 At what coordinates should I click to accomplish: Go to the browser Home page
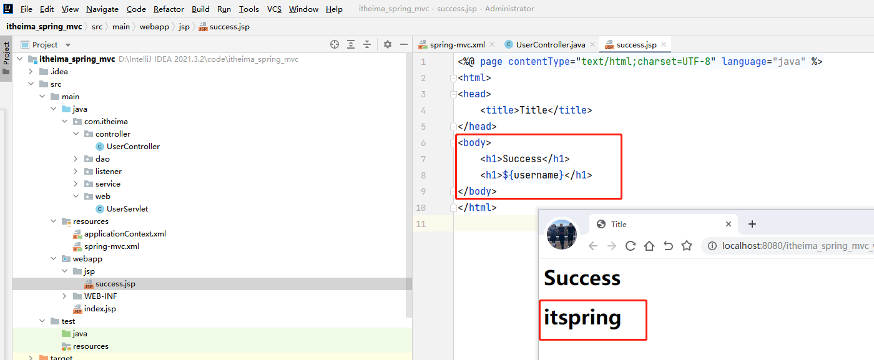coord(649,246)
